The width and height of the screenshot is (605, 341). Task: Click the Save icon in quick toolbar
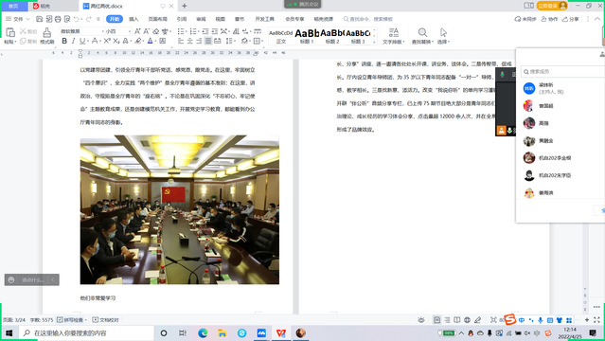pos(40,19)
